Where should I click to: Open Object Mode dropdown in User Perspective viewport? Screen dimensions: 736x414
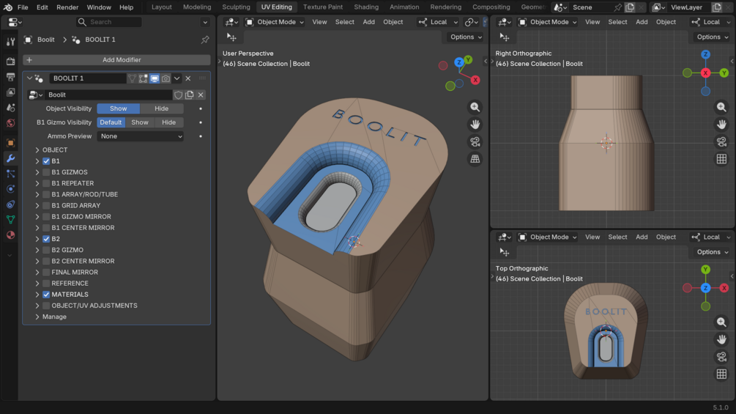pyautogui.click(x=275, y=22)
